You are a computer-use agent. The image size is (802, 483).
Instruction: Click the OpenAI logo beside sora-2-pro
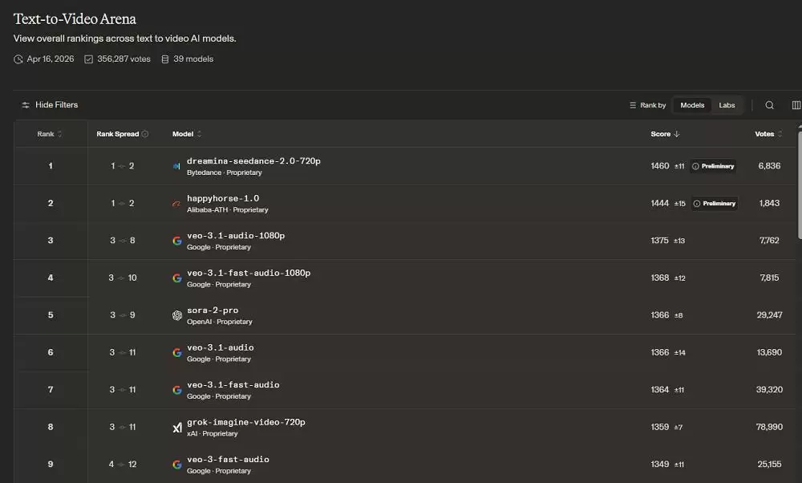pyautogui.click(x=177, y=315)
